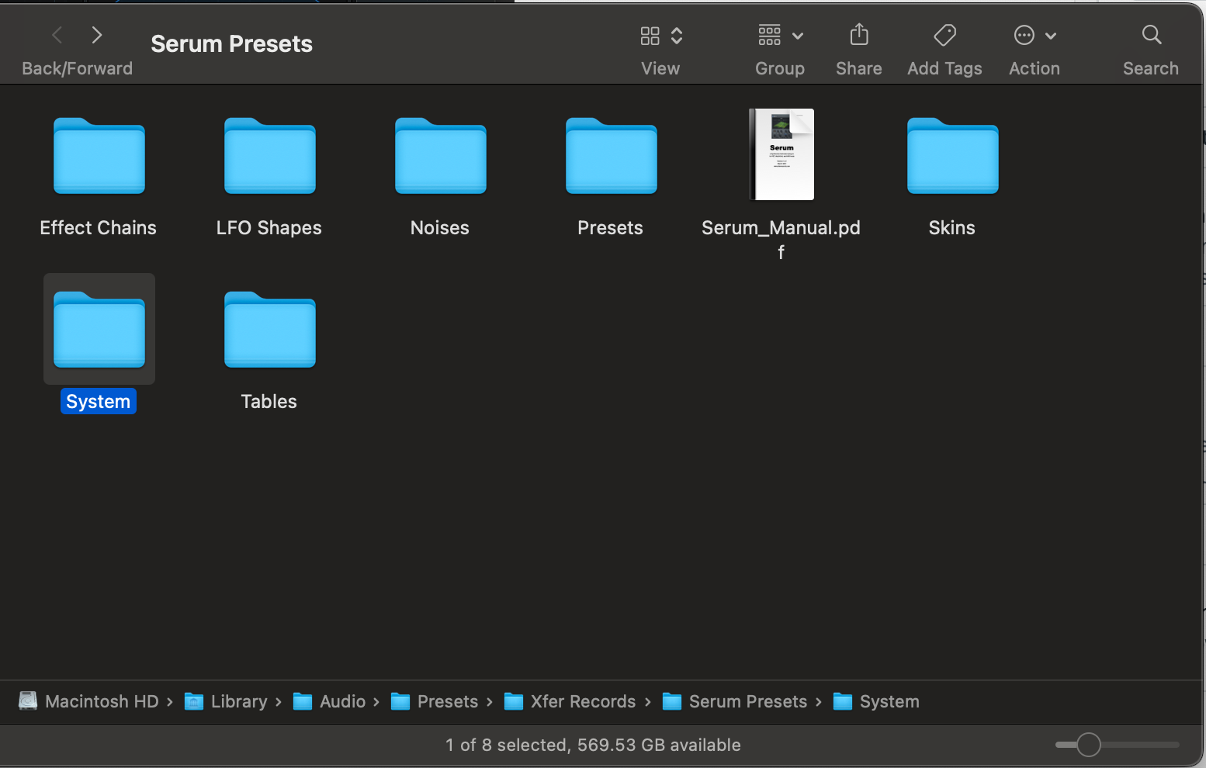Screen dimensions: 1206x768
Task: Click the Add Tags icon
Action: [945, 35]
